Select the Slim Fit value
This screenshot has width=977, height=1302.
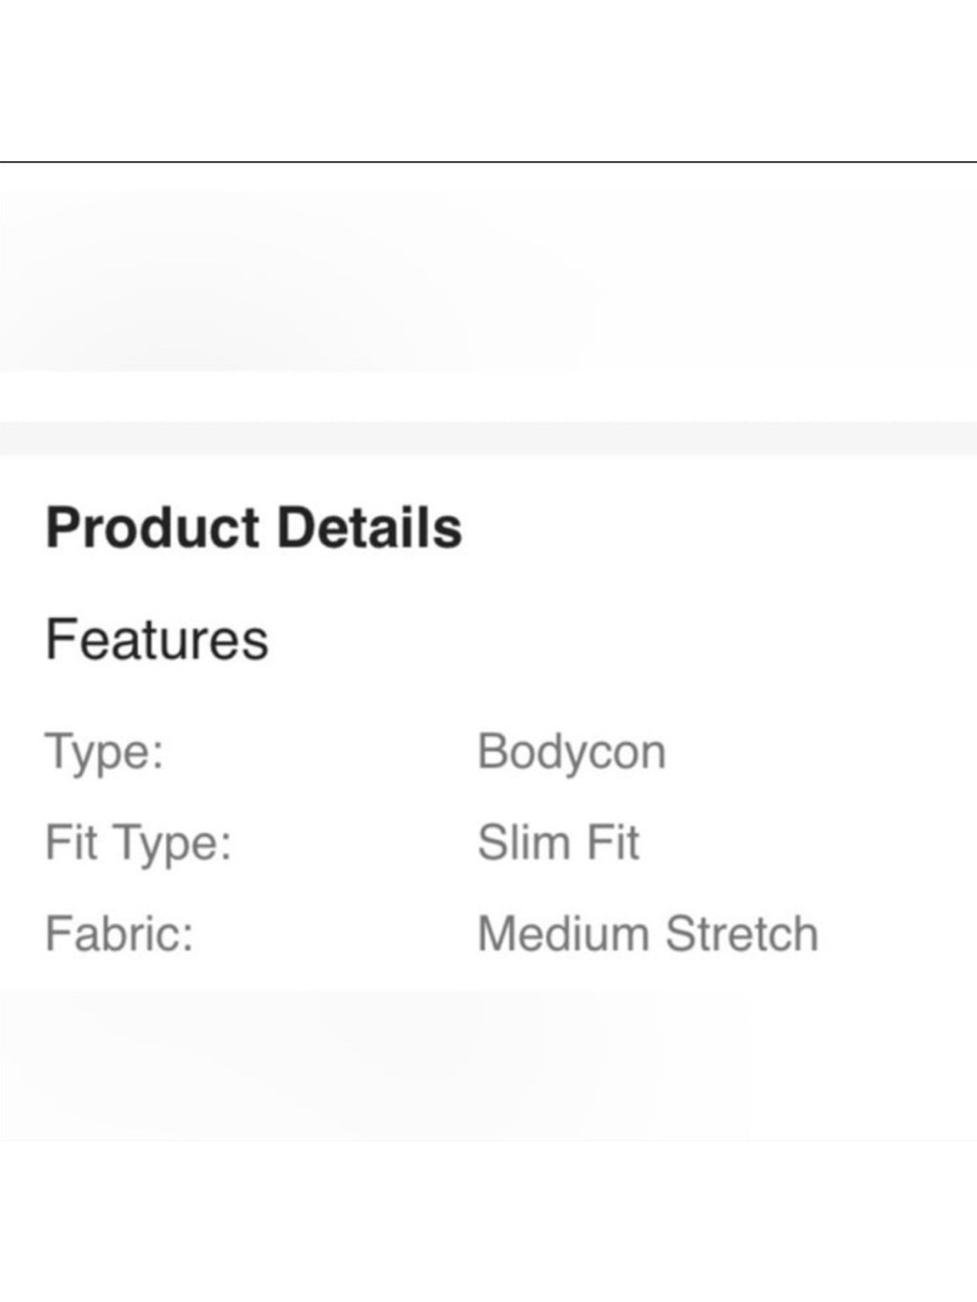[x=558, y=843]
